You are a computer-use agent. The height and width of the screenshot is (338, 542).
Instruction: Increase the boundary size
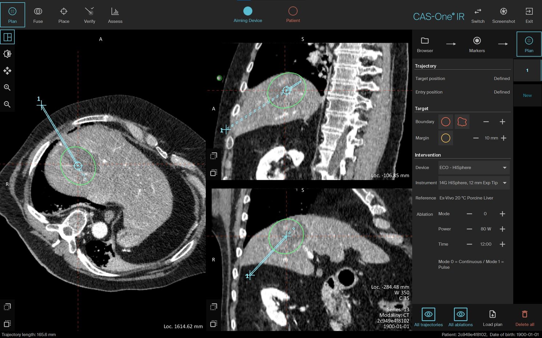502,122
